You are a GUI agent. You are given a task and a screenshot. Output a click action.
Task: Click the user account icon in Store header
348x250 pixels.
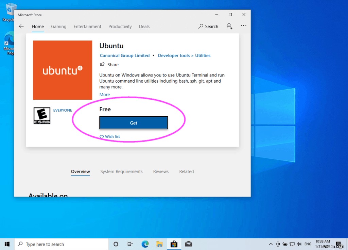229,26
